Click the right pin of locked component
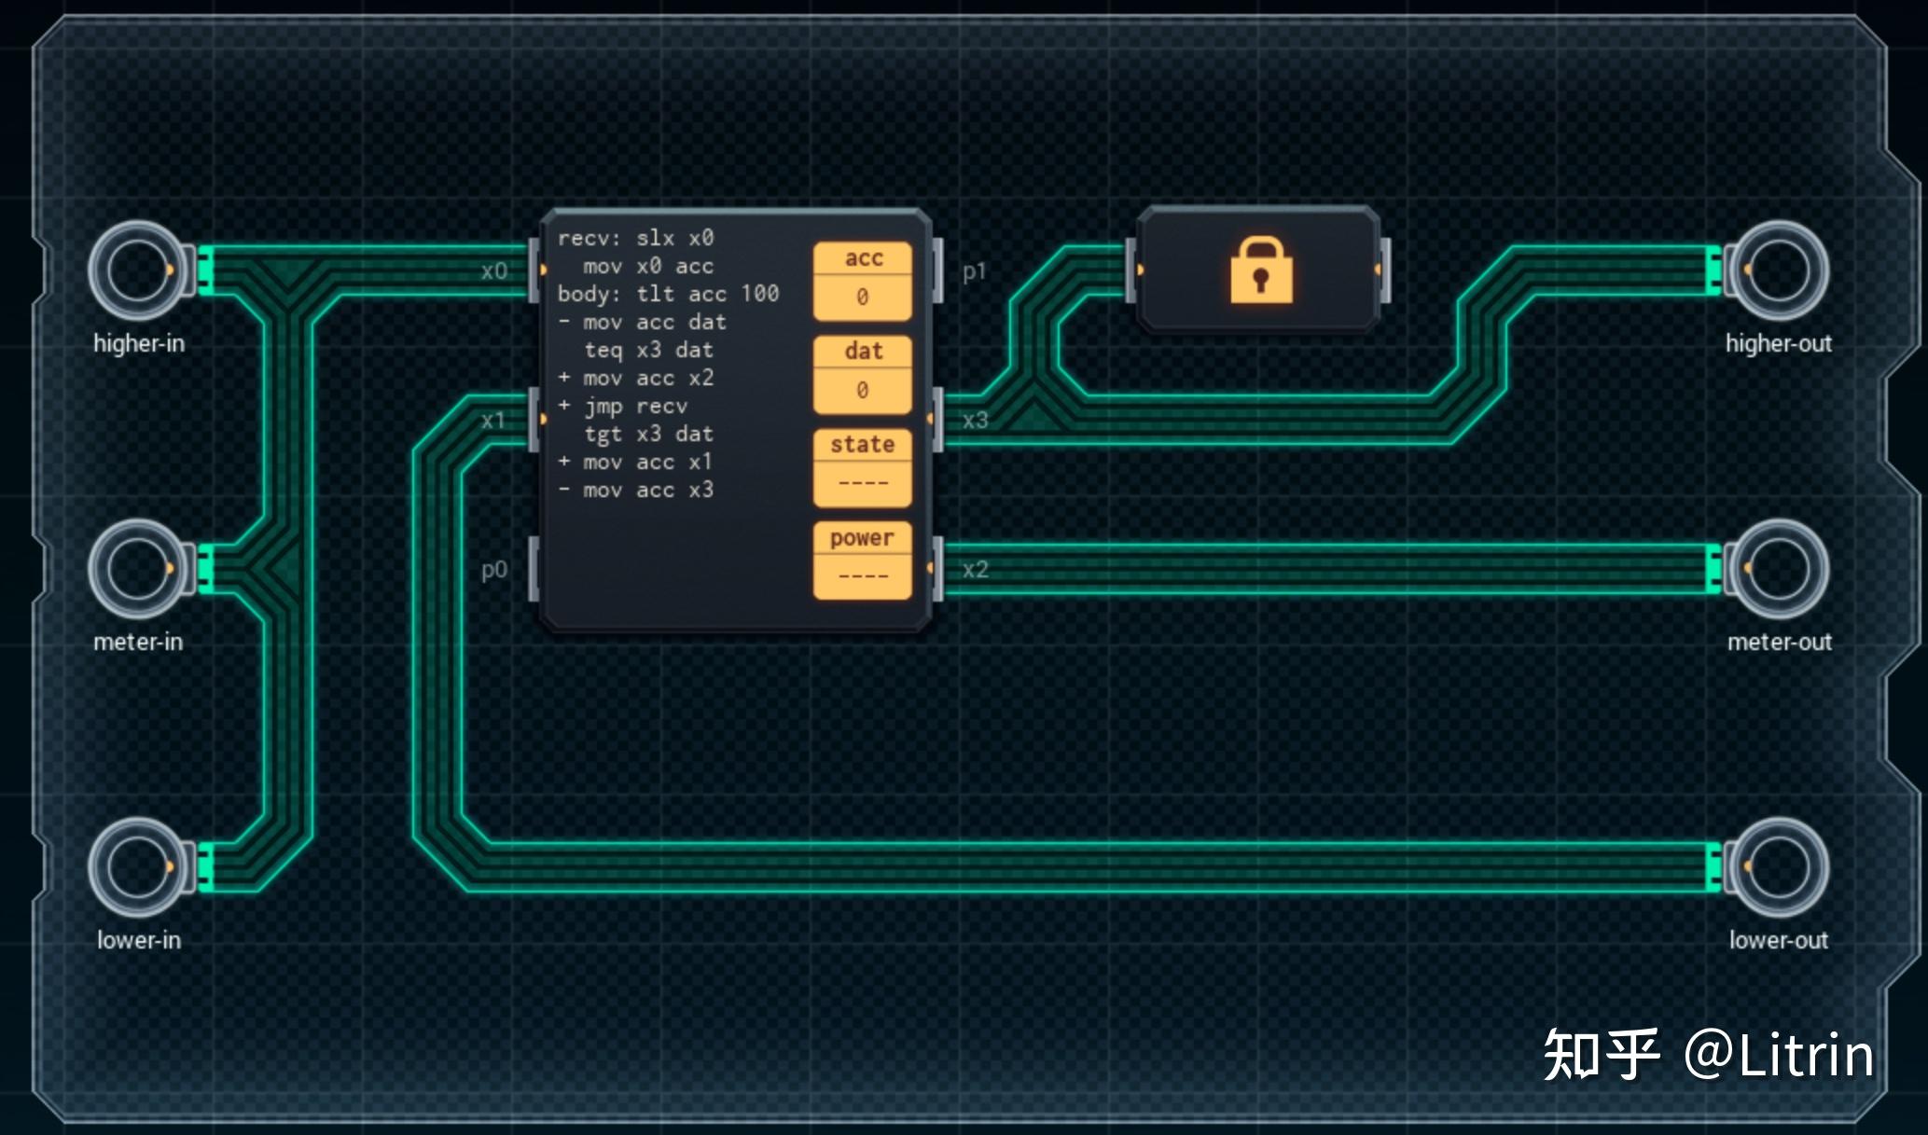Viewport: 1928px width, 1135px height. coord(1385,270)
